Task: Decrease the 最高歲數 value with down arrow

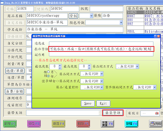Action: [x=89, y=67]
